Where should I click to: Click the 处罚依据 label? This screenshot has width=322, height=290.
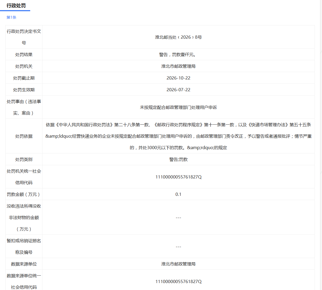[x=24, y=136]
